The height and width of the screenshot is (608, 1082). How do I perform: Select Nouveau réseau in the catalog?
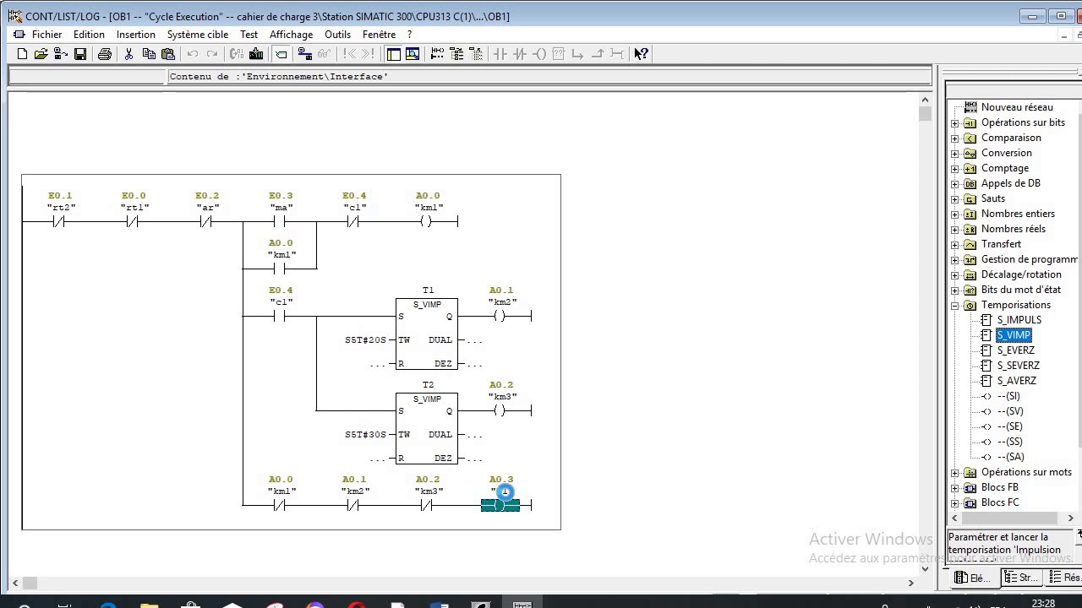click(x=1017, y=107)
